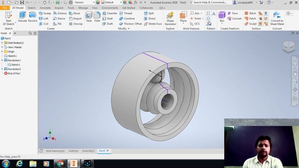The height and width of the screenshot is (168, 299).
Task: Expand the Revolution2 node
Action: (2, 69)
